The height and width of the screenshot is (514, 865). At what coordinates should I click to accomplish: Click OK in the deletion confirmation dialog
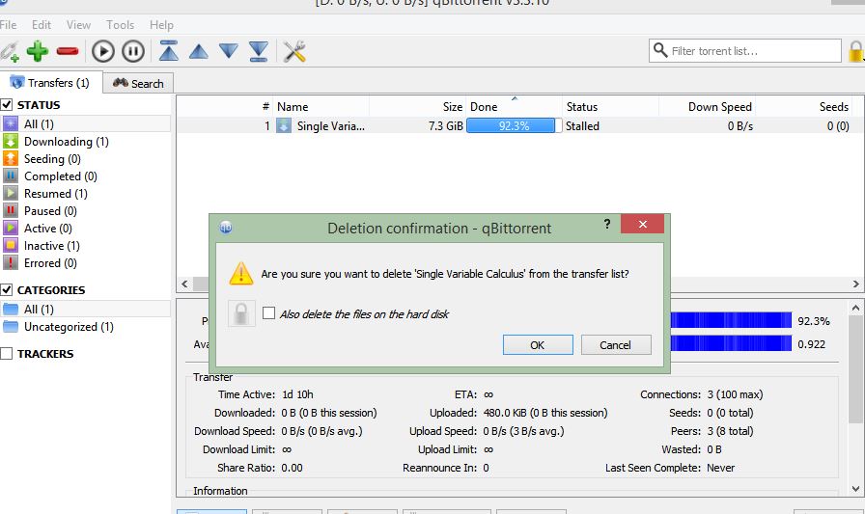point(538,345)
